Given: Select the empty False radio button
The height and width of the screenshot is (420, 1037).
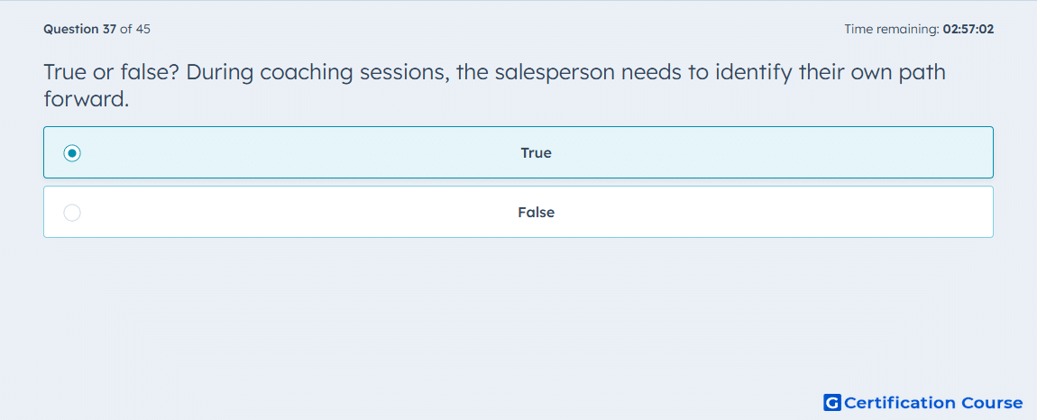Looking at the screenshot, I should pyautogui.click(x=72, y=213).
